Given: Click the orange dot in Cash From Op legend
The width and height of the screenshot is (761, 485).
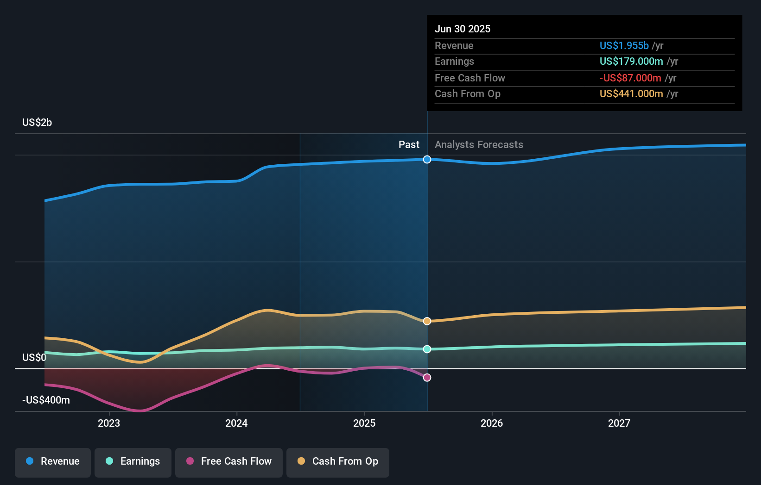Looking at the screenshot, I should coord(301,461).
